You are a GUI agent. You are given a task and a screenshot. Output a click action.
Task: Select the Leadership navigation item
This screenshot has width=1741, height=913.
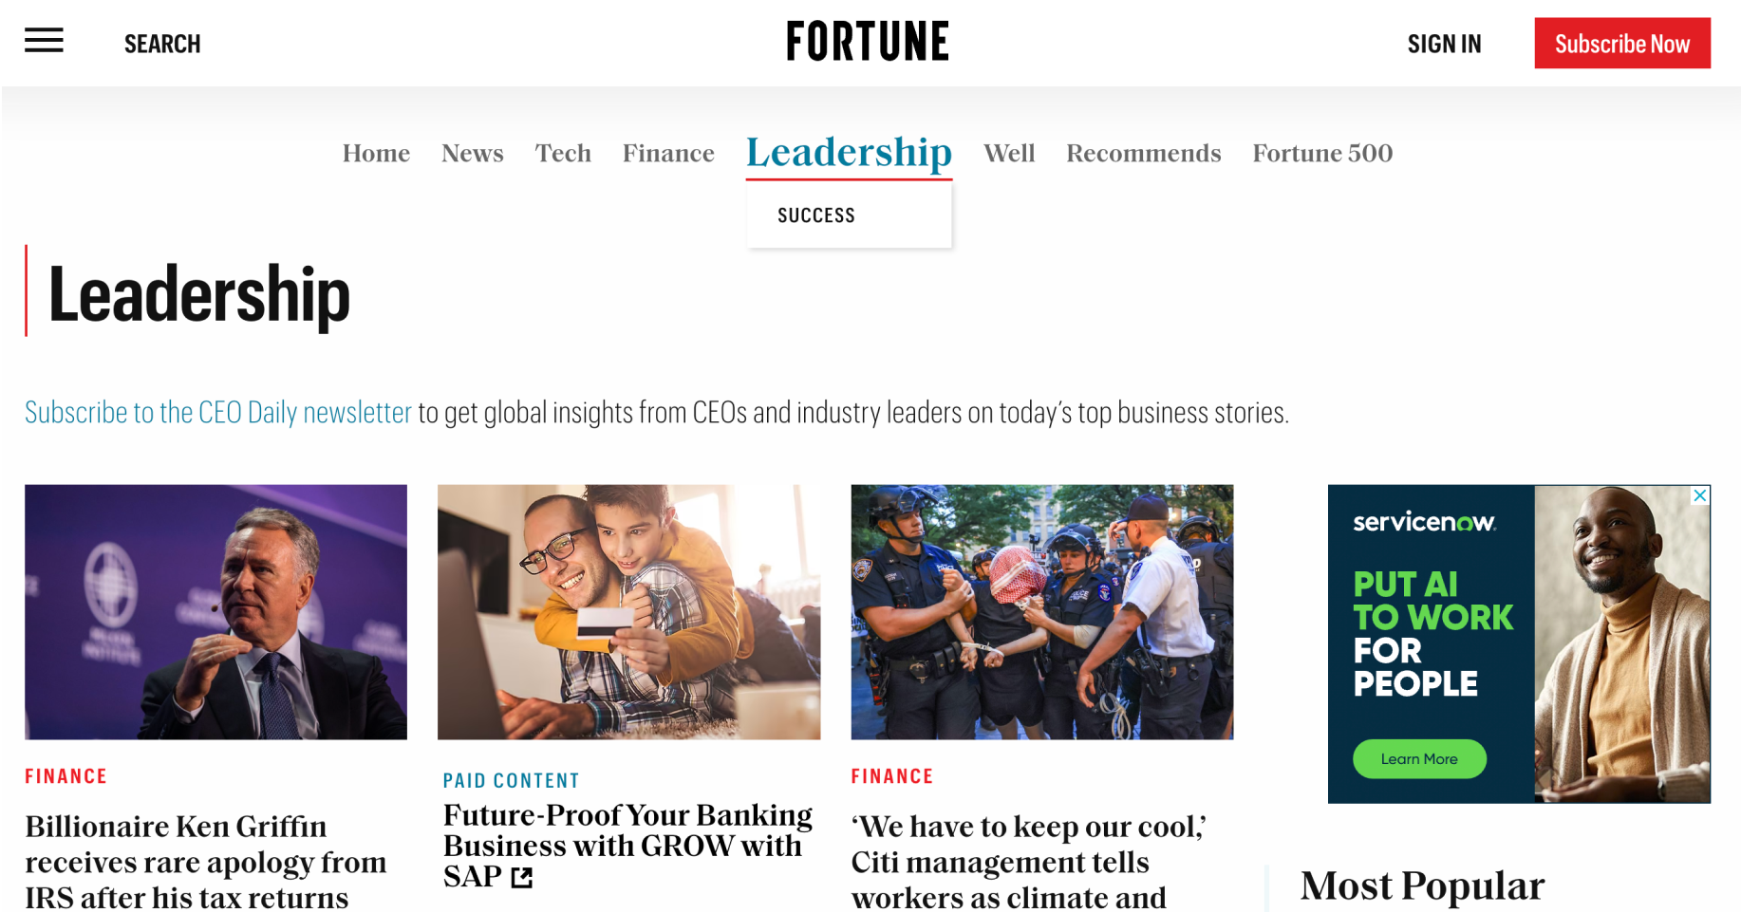click(849, 153)
